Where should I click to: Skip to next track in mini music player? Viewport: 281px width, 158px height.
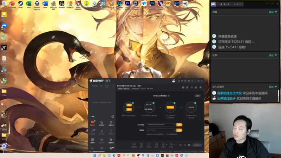[228, 4]
